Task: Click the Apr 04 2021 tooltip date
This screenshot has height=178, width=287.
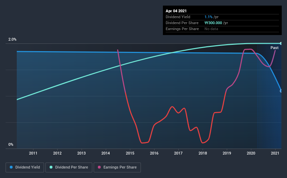Action: tap(176, 11)
